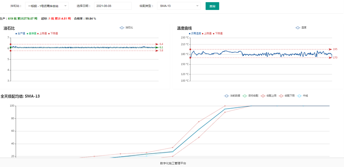
Task: Click the 6.4 upper limit arrow marker
Action: 157,44
